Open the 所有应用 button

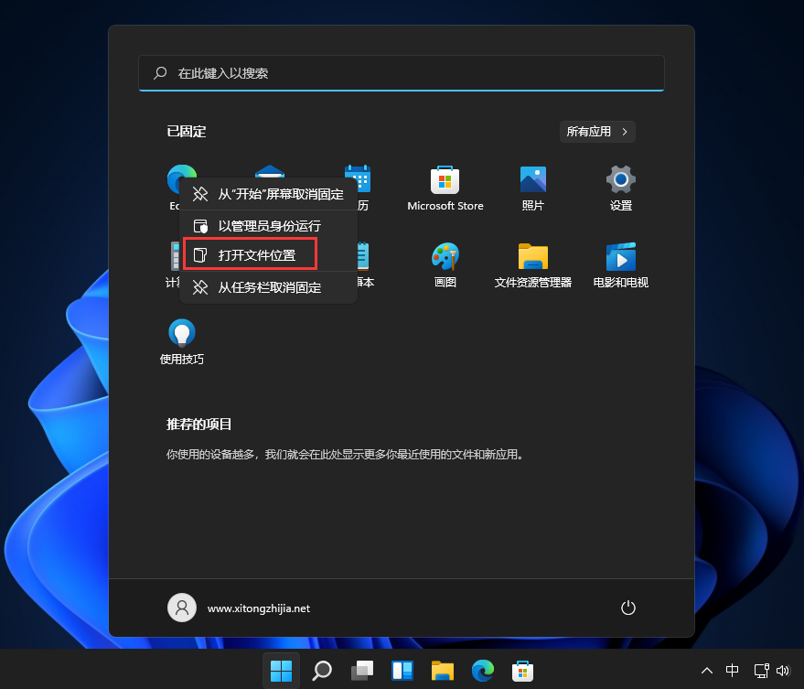coord(597,131)
